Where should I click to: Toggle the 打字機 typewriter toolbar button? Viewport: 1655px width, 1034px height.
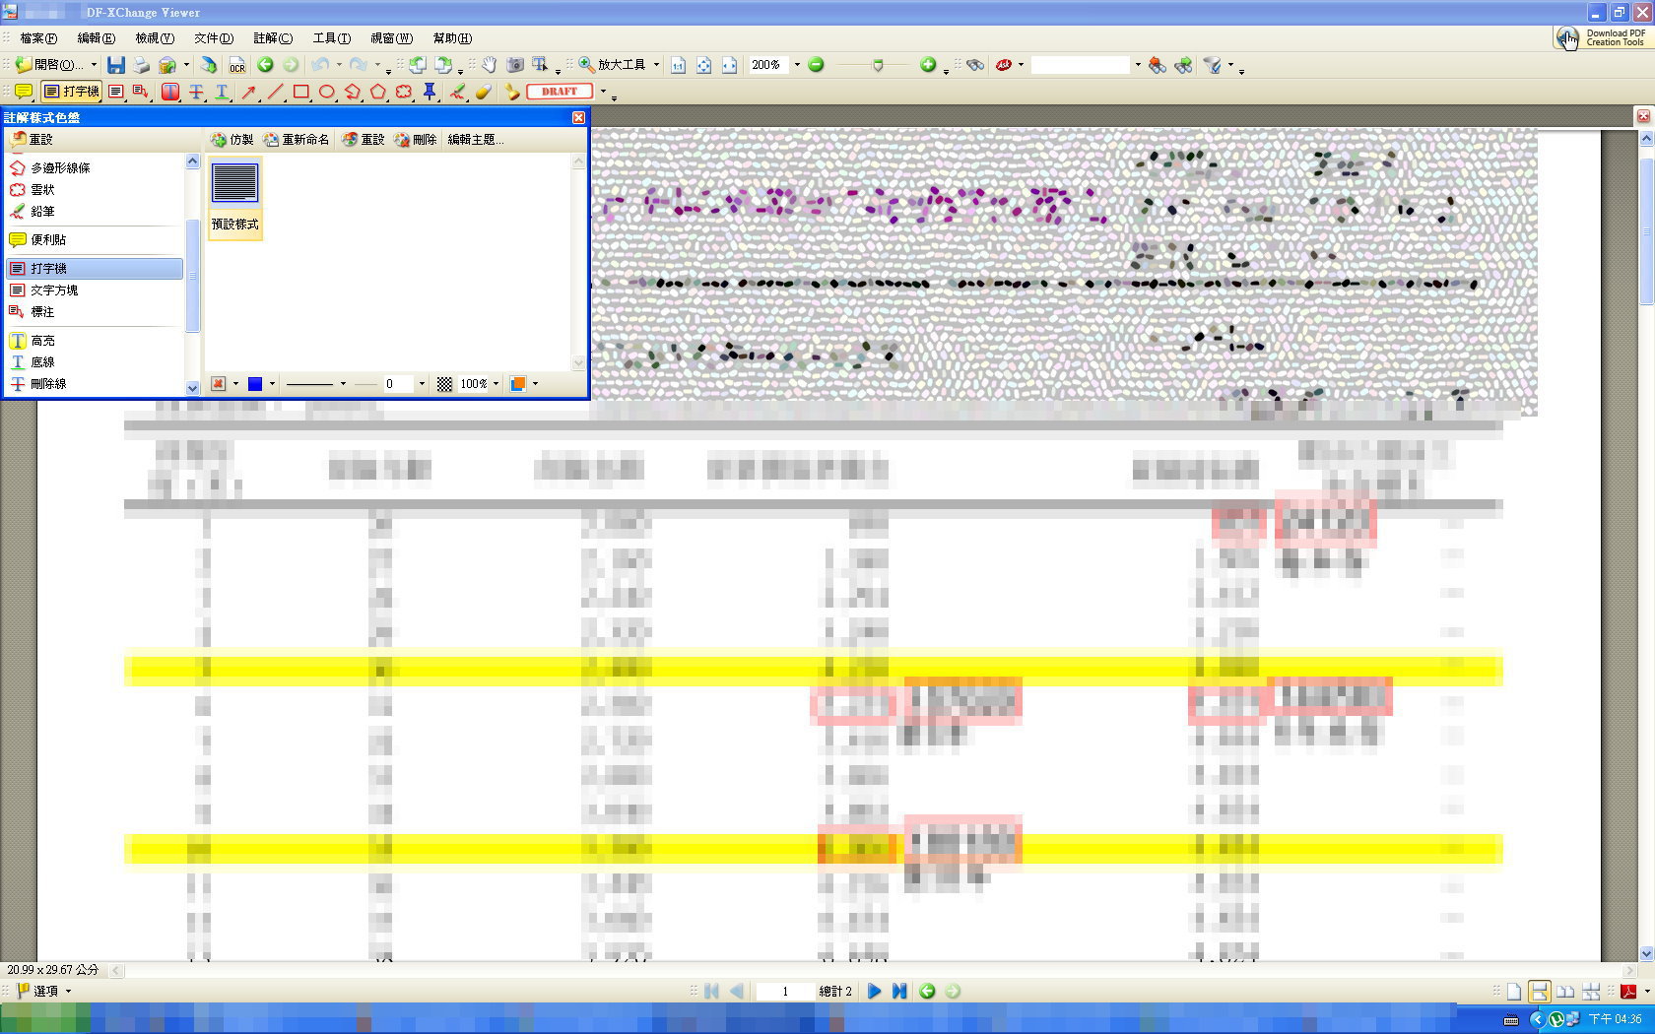coord(72,92)
